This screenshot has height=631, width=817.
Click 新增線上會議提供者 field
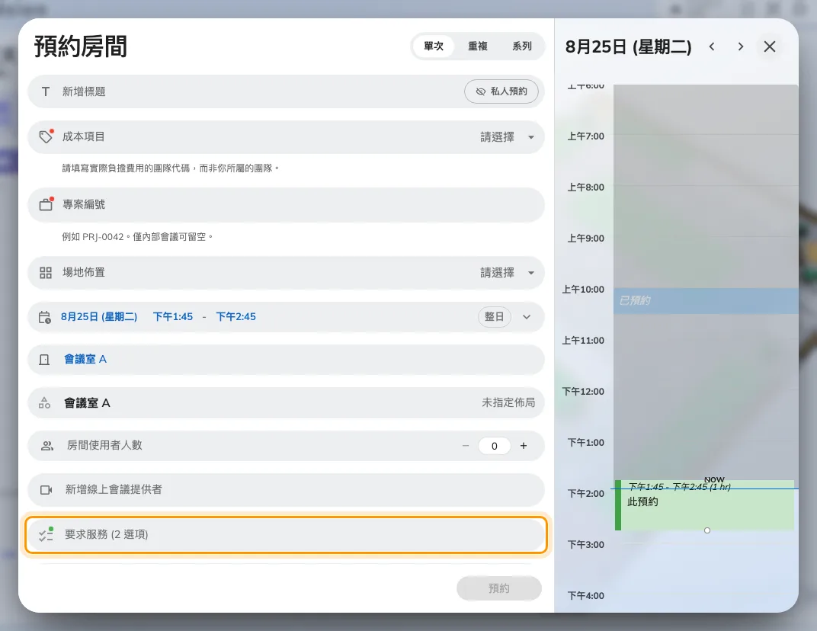286,490
